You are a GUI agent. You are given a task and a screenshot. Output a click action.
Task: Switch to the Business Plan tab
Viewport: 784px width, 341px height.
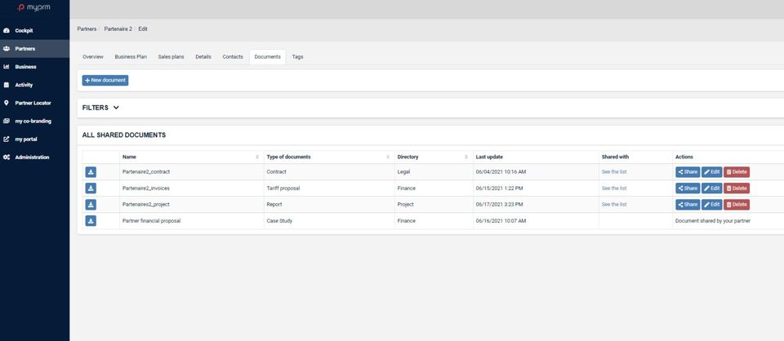(131, 57)
